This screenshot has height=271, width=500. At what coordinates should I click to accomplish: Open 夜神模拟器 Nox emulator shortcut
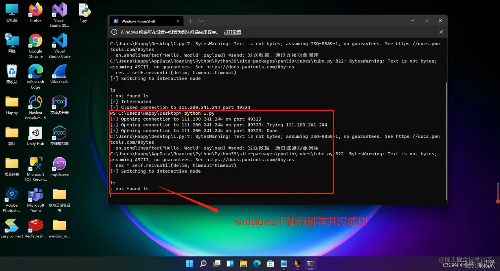[x=60, y=136]
